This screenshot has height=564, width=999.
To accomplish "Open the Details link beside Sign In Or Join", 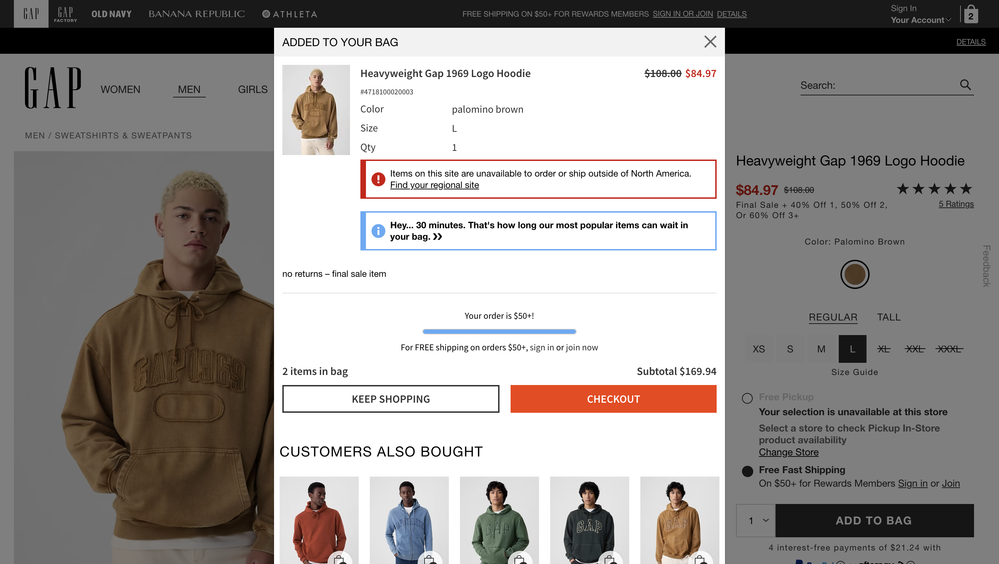I will coord(732,14).
